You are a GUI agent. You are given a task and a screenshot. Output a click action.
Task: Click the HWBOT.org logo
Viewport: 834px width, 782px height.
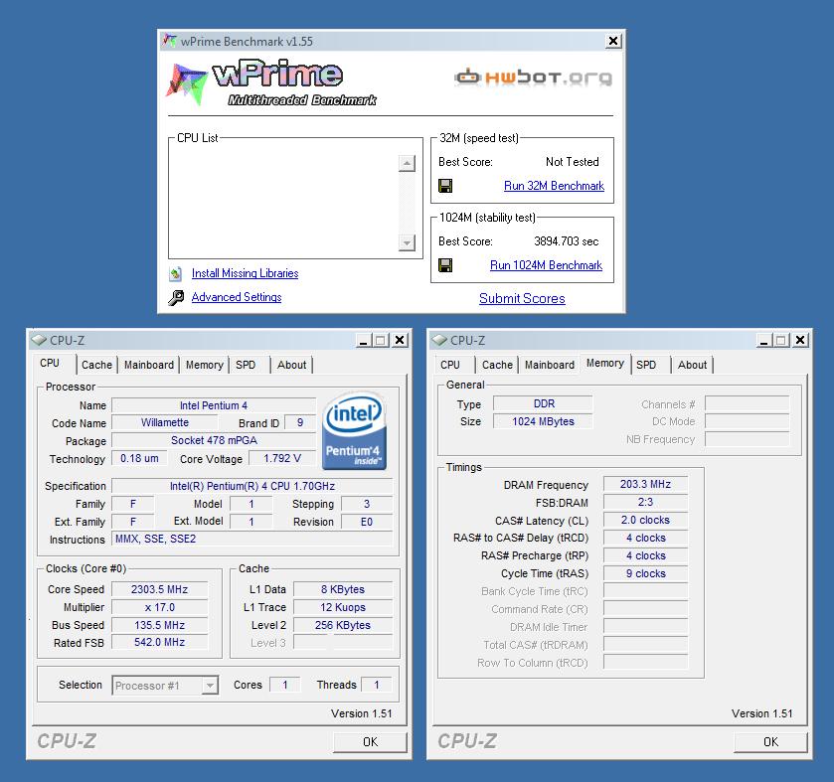pyautogui.click(x=534, y=78)
